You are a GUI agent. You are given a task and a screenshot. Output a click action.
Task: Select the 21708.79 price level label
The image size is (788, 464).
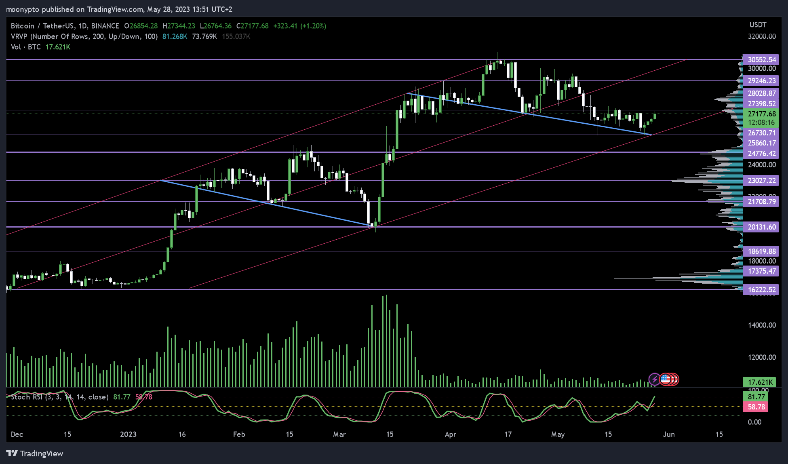point(761,201)
